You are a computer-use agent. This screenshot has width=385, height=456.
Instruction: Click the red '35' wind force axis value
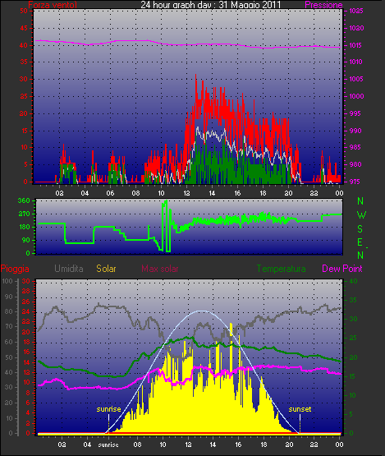pyautogui.click(x=24, y=62)
